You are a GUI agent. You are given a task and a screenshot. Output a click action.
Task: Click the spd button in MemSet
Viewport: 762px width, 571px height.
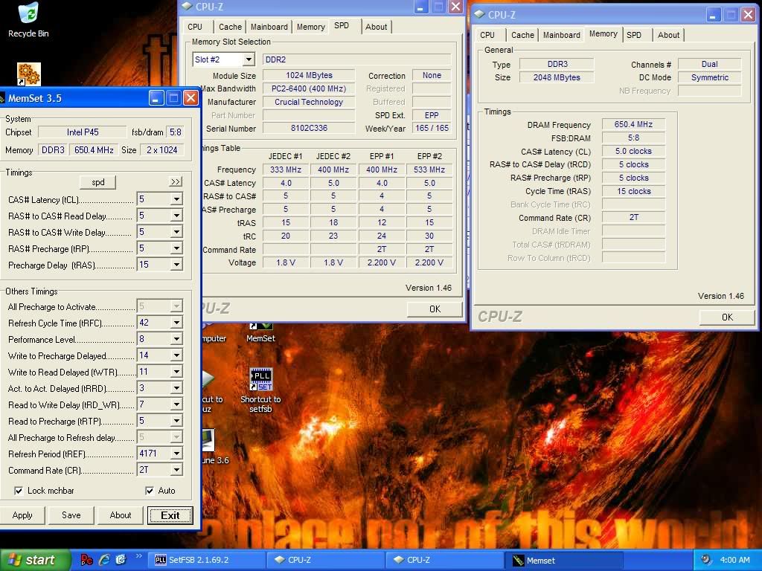pyautogui.click(x=97, y=182)
